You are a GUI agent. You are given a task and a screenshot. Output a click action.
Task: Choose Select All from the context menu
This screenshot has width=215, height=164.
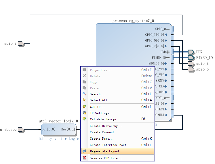click(x=117, y=100)
